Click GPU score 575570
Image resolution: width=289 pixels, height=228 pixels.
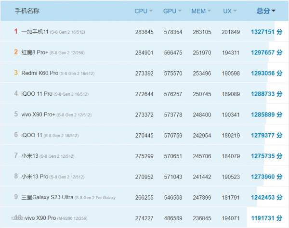(173, 74)
